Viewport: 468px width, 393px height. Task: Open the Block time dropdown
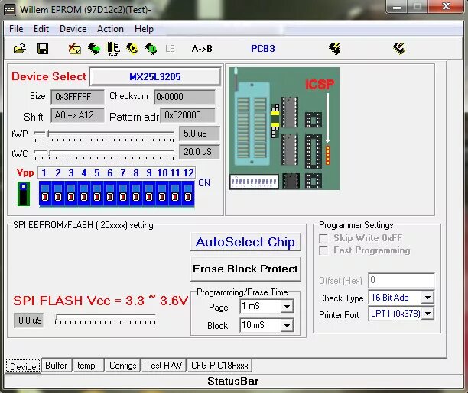point(287,325)
